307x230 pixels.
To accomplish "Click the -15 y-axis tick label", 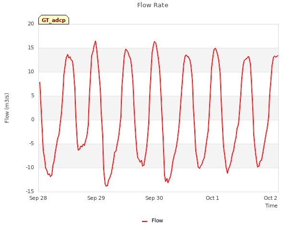I will tap(30, 191).
